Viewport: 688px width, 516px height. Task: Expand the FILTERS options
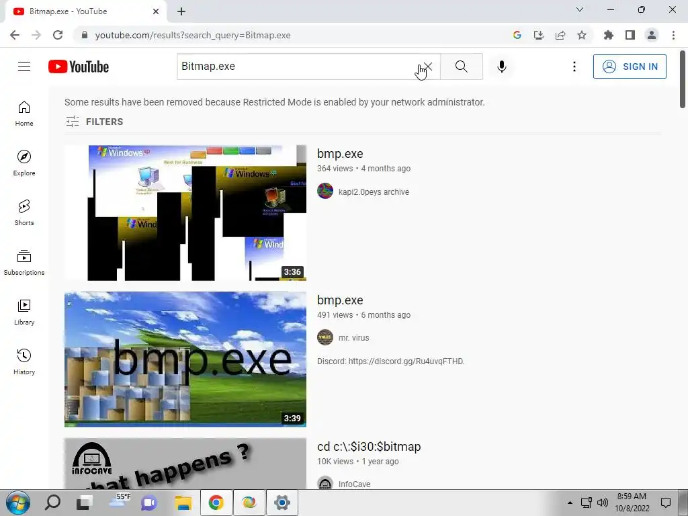[x=94, y=122]
